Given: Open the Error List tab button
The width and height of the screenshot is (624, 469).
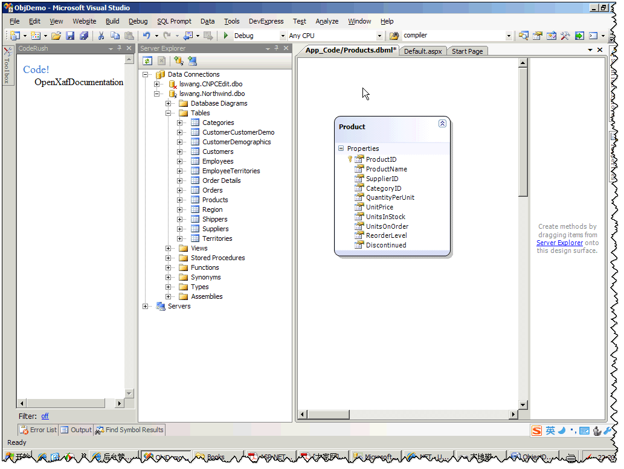Looking at the screenshot, I should pyautogui.click(x=39, y=430).
